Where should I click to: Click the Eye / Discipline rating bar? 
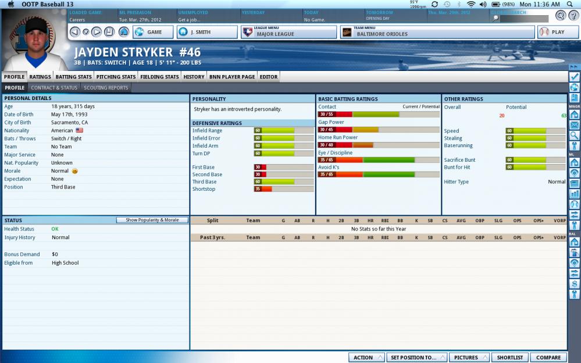(379, 160)
